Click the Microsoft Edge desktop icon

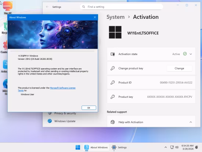pyautogui.click(x=5, y=87)
